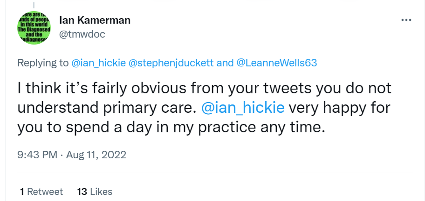This screenshot has height=201, width=425.
Task: Show who Likes this tweet
Action: click(101, 191)
